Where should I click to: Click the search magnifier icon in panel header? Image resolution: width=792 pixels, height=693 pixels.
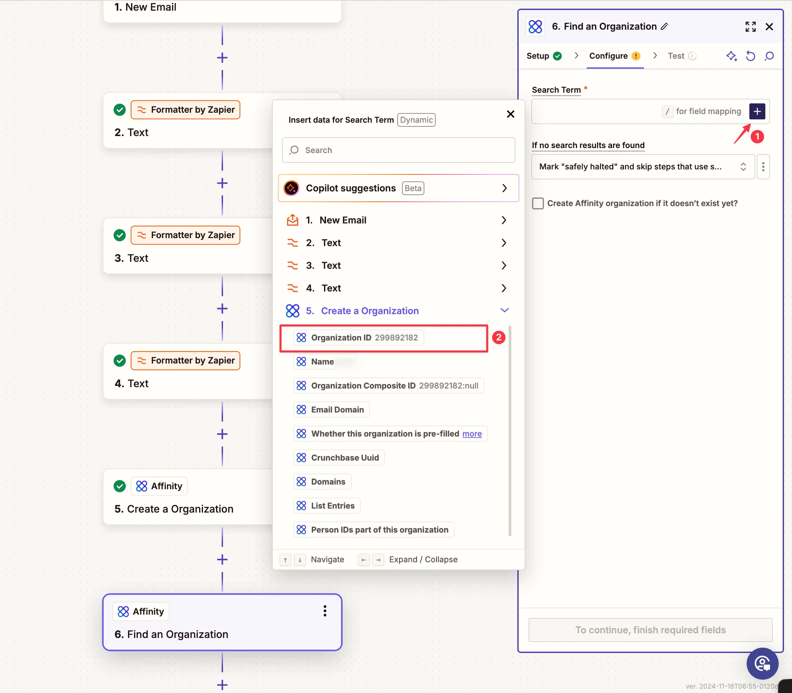coord(769,56)
